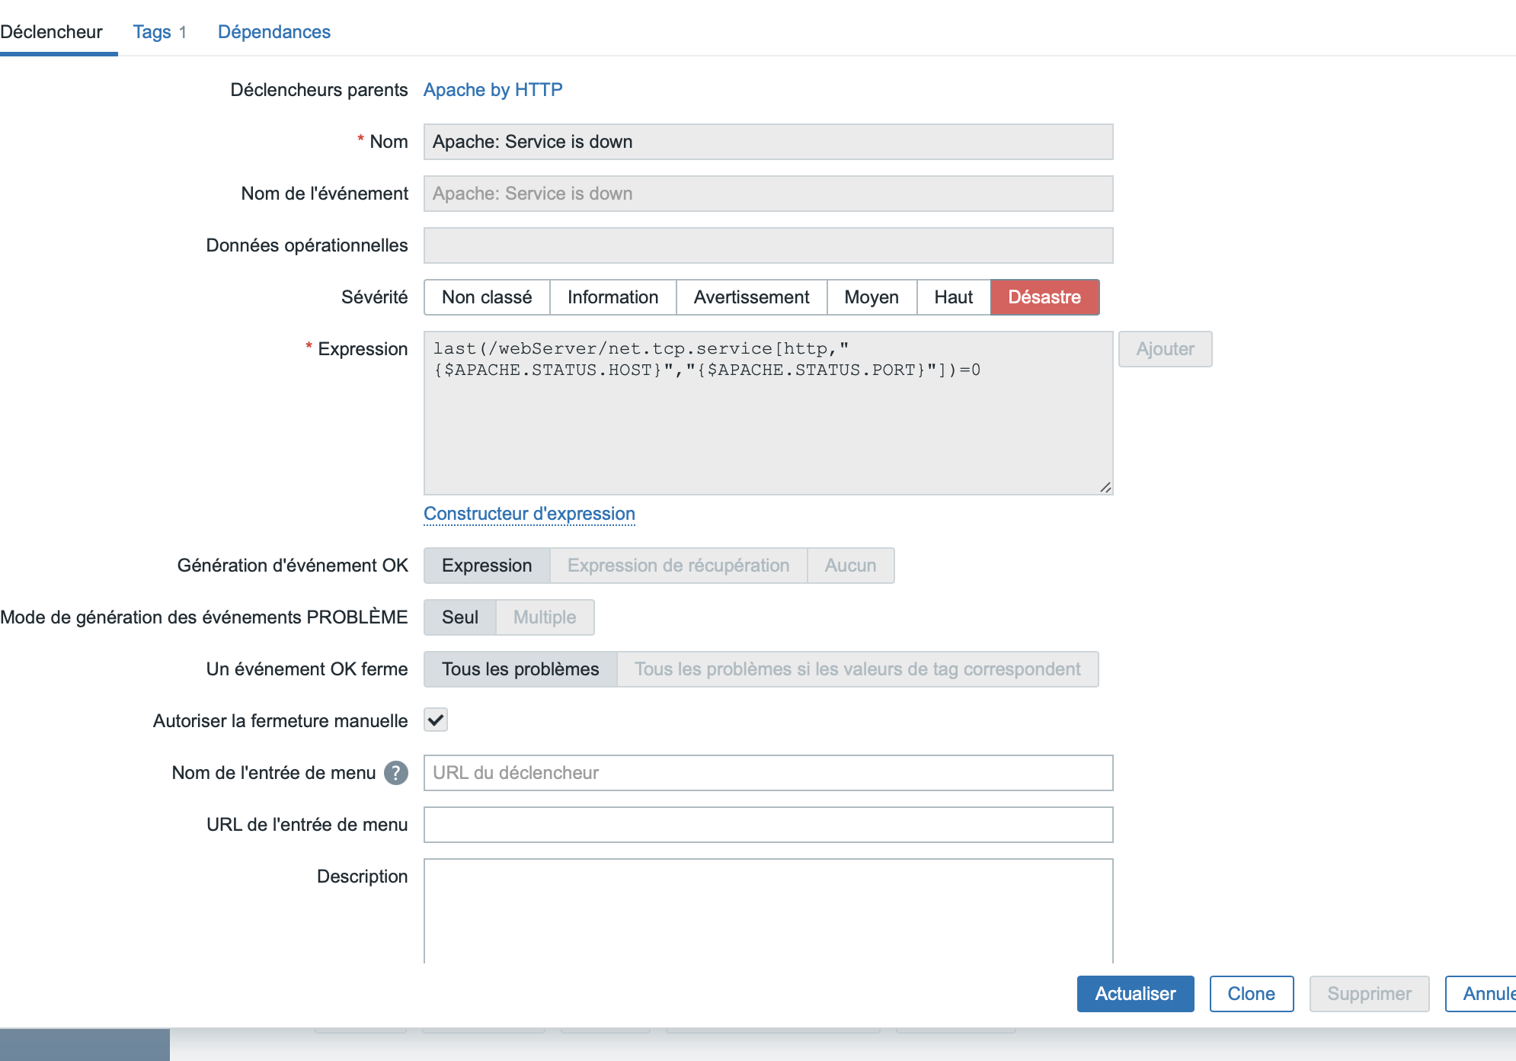1516x1061 pixels.
Task: Open the Déclencheur tab
Action: tap(52, 32)
